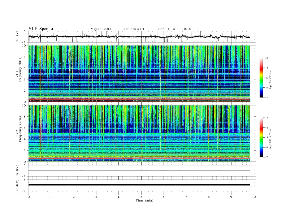The height and width of the screenshot is (221, 286).
Task: Click the "VLF Spectra" plot title
Action: [41, 29]
